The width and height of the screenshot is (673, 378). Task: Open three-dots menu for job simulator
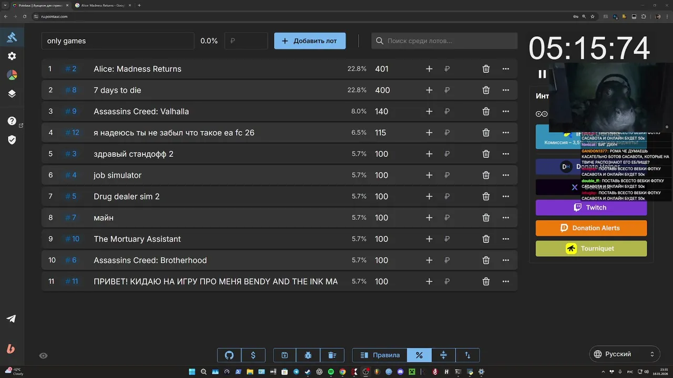tap(506, 175)
